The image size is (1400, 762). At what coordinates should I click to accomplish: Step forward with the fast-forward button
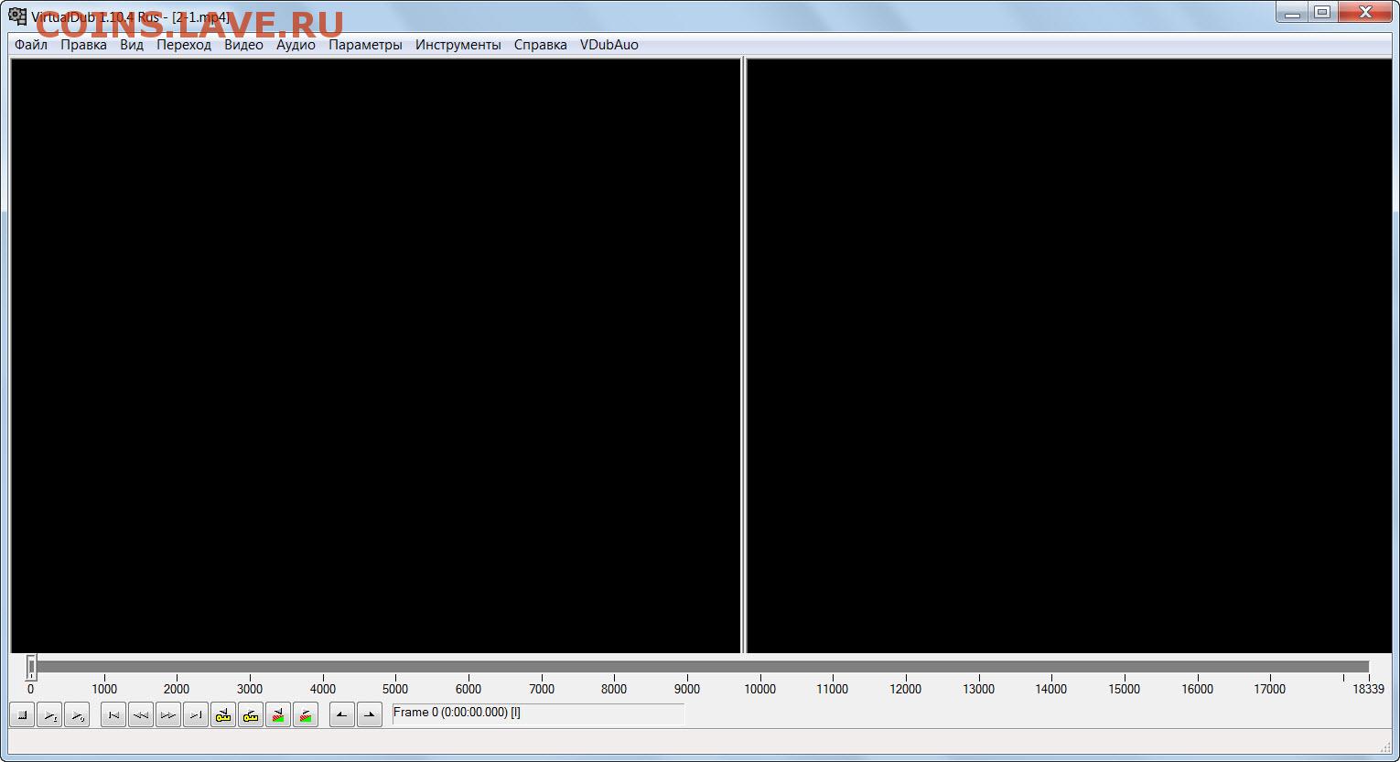(x=168, y=715)
